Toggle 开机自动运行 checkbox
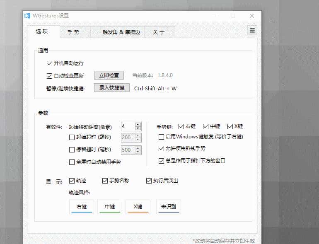Image resolution: width=319 pixels, height=244 pixels. tap(49, 63)
